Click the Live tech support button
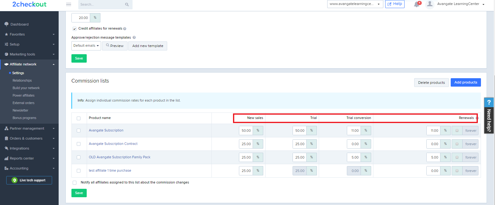 [x=29, y=180]
